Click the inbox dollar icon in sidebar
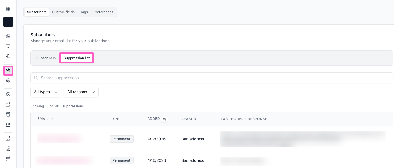Image resolution: width=394 pixels, height=168 pixels. tap(8, 125)
